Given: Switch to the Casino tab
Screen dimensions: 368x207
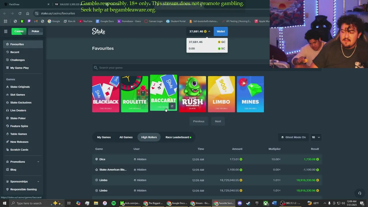Looking at the screenshot, I should click(19, 31).
